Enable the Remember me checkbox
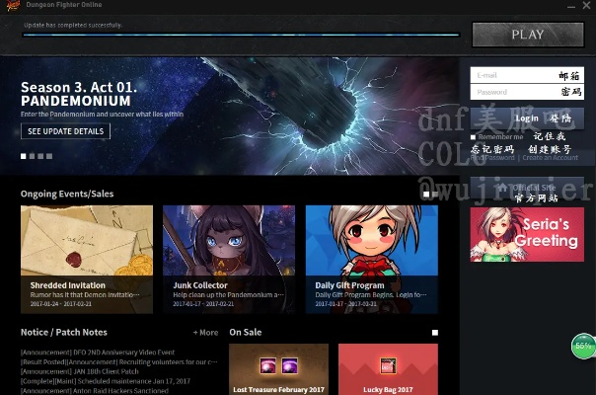596x395 pixels. (x=474, y=136)
